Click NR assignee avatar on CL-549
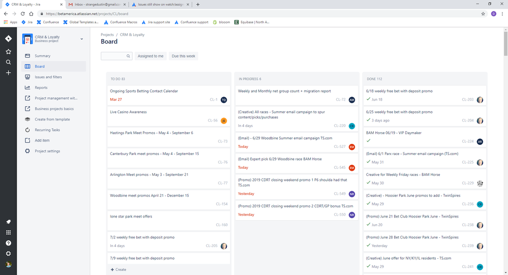The height and width of the screenshot is (275, 508). pos(352,194)
